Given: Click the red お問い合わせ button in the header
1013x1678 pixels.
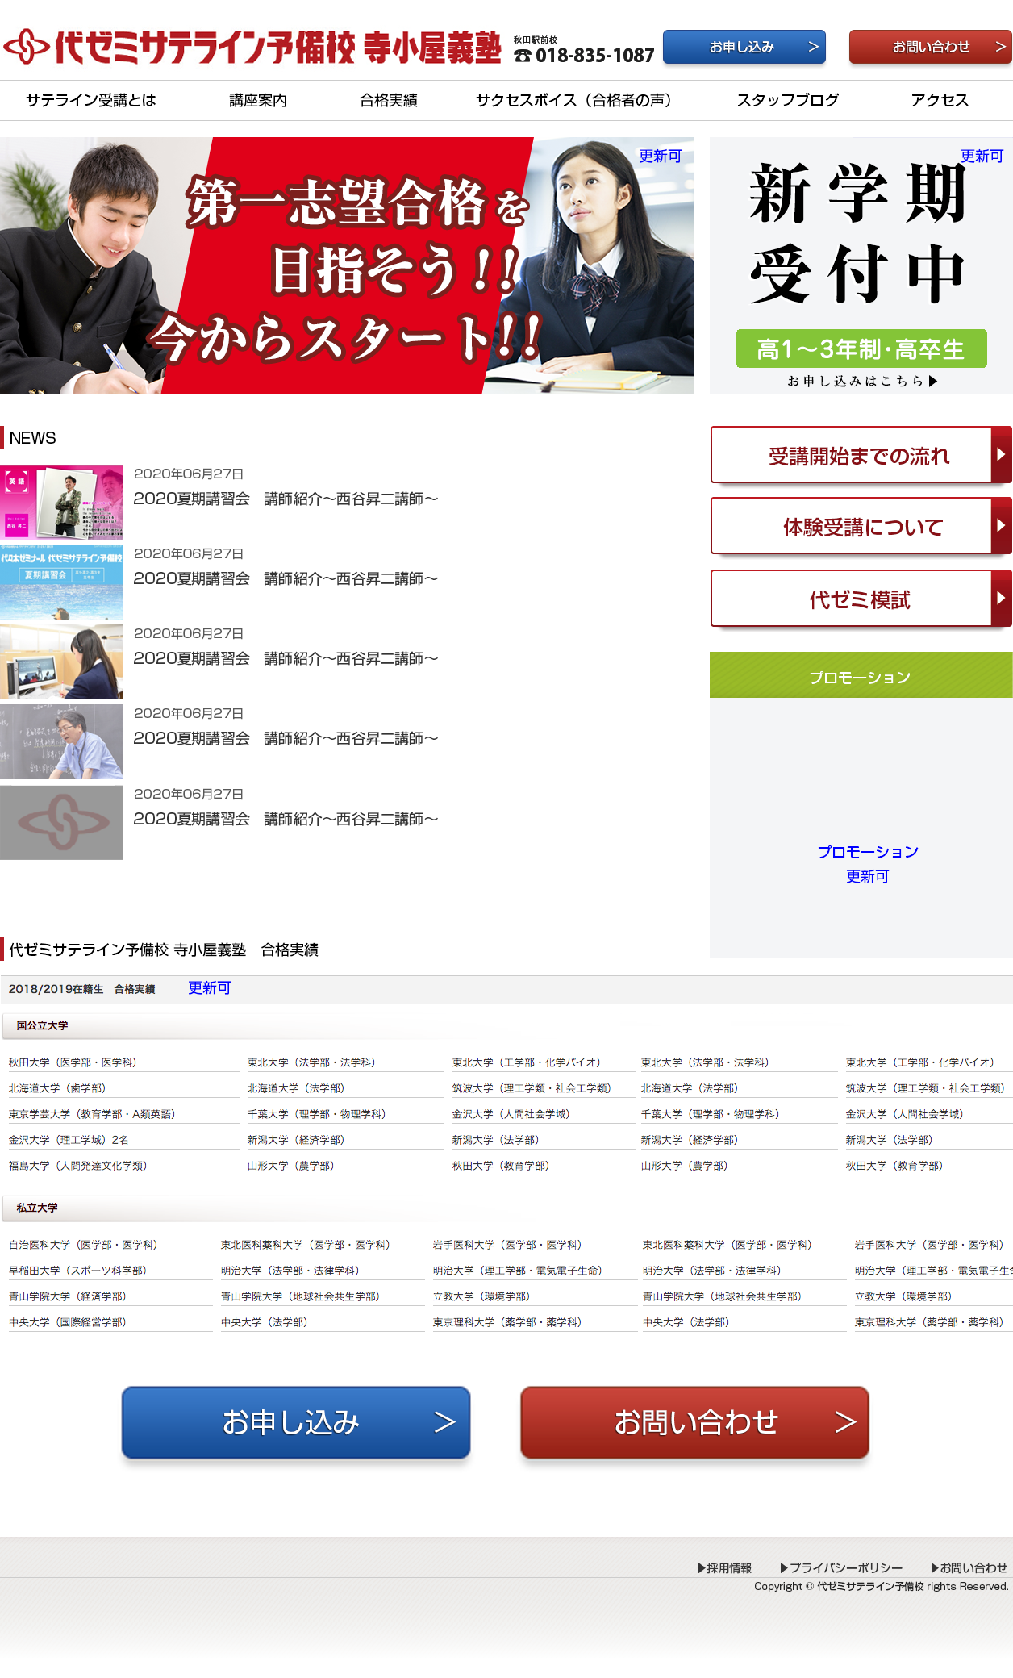Looking at the screenshot, I should tap(931, 47).
